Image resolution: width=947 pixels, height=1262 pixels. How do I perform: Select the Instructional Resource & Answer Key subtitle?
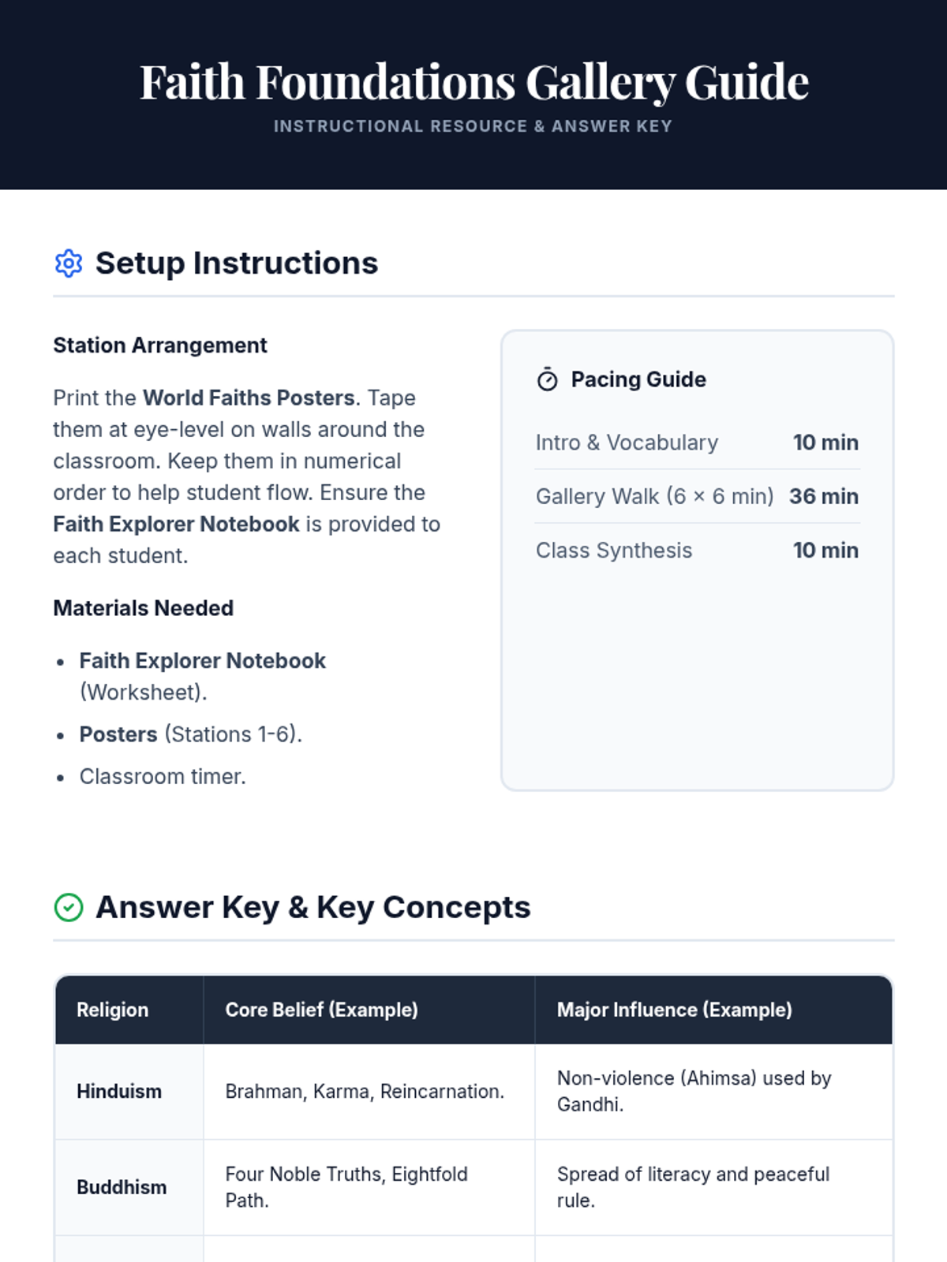tap(473, 126)
